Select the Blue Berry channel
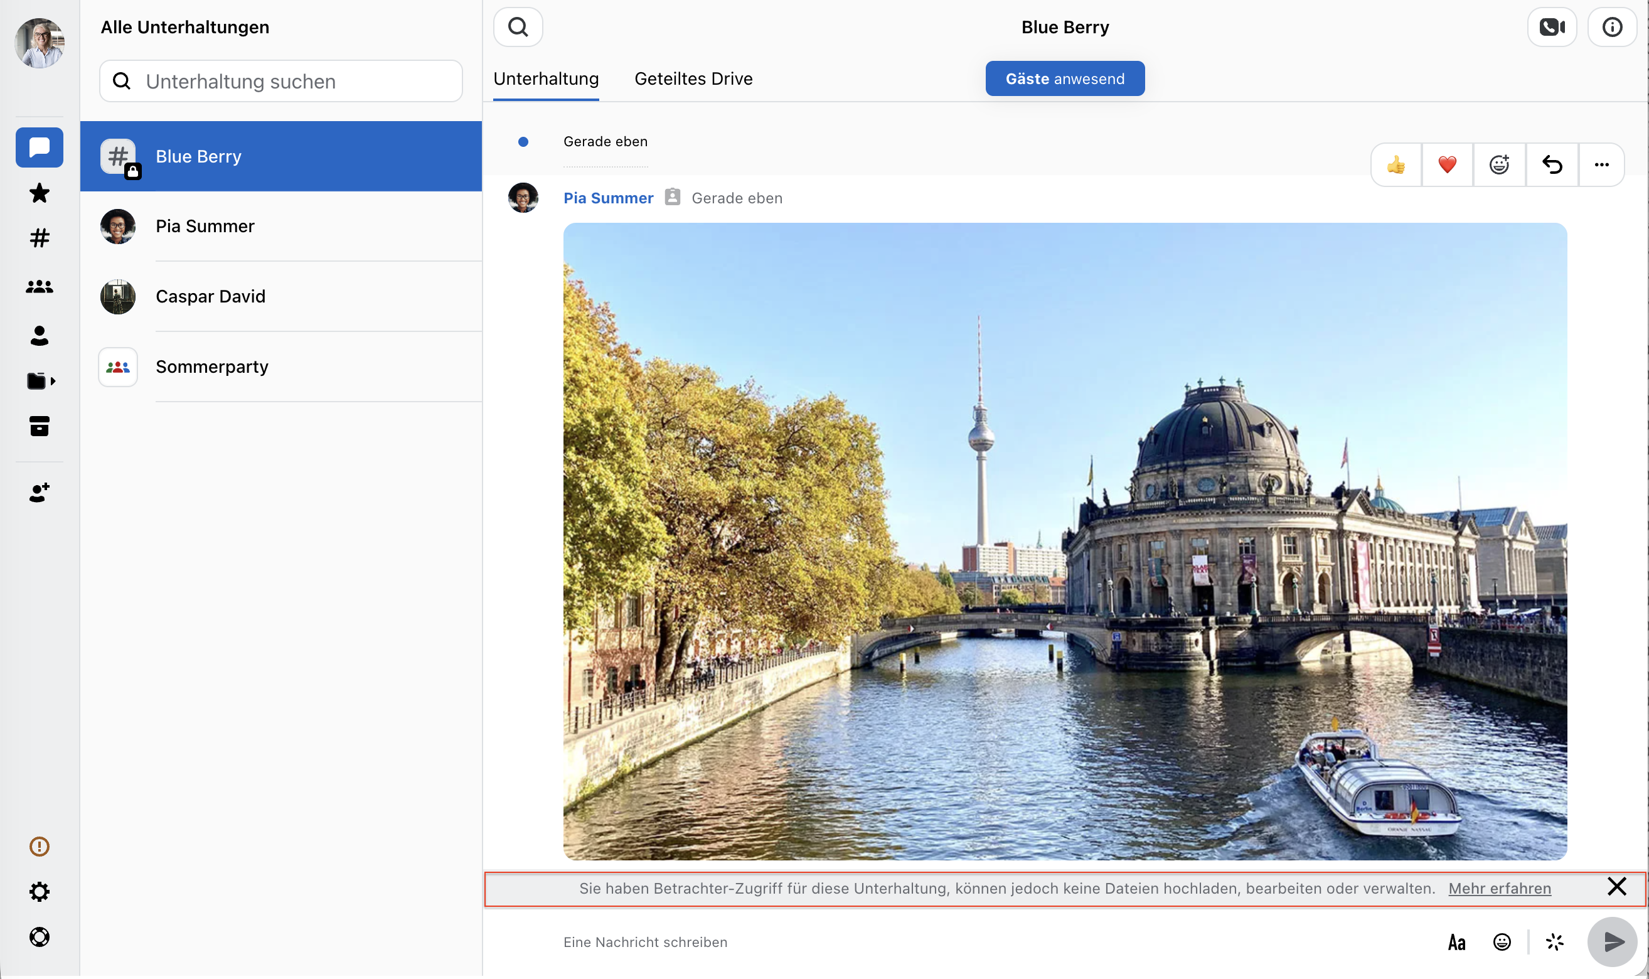The height and width of the screenshot is (979, 1649). 281,156
